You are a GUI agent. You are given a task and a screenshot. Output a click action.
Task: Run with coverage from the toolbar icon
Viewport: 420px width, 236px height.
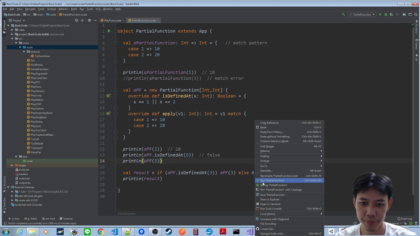(x=391, y=14)
